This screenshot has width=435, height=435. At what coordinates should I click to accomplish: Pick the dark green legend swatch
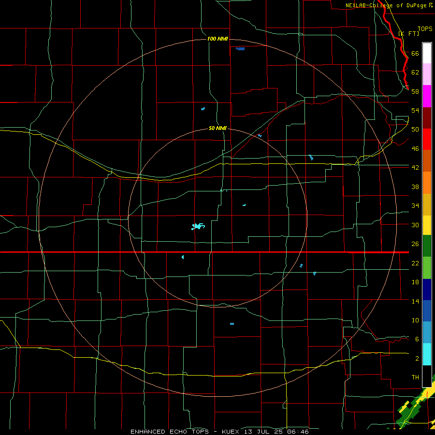(x=427, y=246)
